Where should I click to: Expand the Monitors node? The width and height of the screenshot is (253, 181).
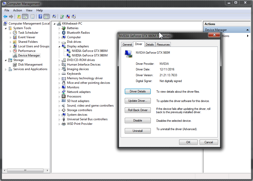(x=59, y=88)
